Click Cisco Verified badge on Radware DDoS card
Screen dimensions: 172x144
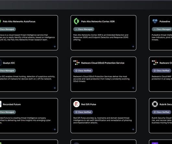pos(83,71)
